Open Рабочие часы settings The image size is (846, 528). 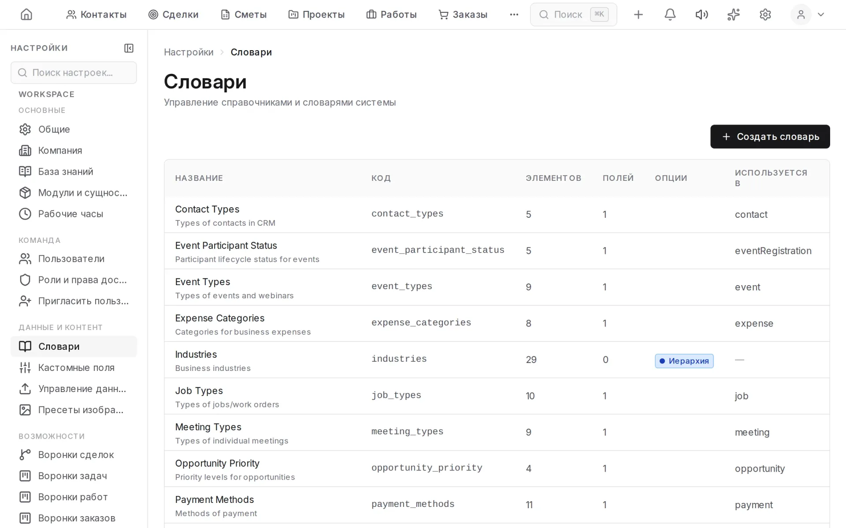(x=74, y=214)
